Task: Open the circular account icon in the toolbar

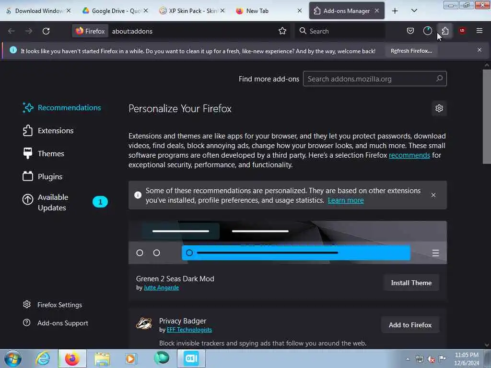Action: point(427,31)
